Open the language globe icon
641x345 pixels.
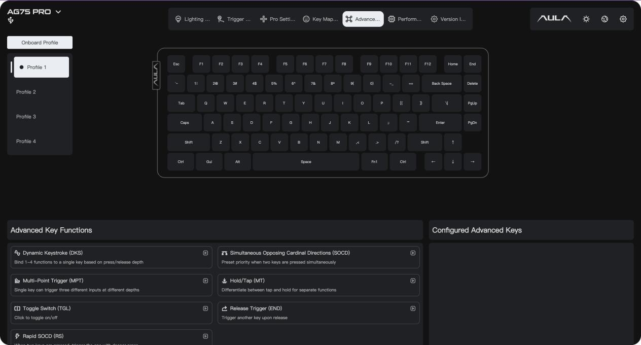(604, 19)
